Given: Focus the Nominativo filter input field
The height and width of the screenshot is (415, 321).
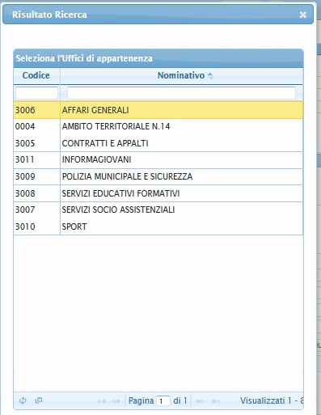Looking at the screenshot, I should pos(181,93).
